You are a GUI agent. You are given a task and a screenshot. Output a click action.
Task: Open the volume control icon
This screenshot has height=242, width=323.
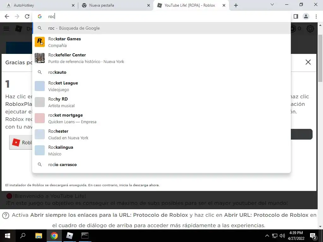pyautogui.click(x=282, y=236)
